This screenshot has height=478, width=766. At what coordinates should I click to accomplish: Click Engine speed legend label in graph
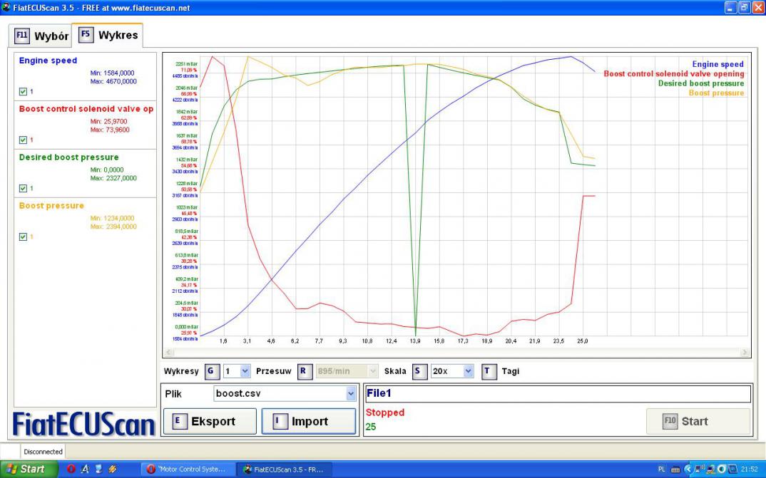pyautogui.click(x=718, y=64)
